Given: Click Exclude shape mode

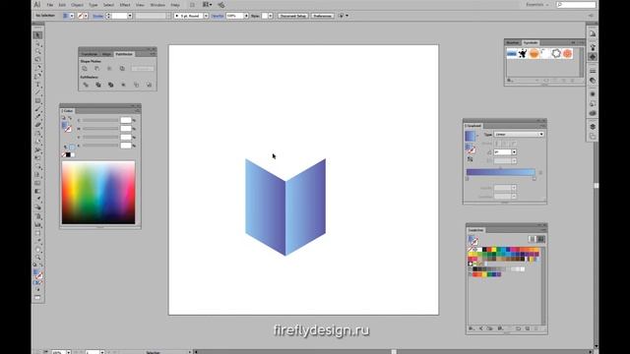Looking at the screenshot, I should 122,69.
